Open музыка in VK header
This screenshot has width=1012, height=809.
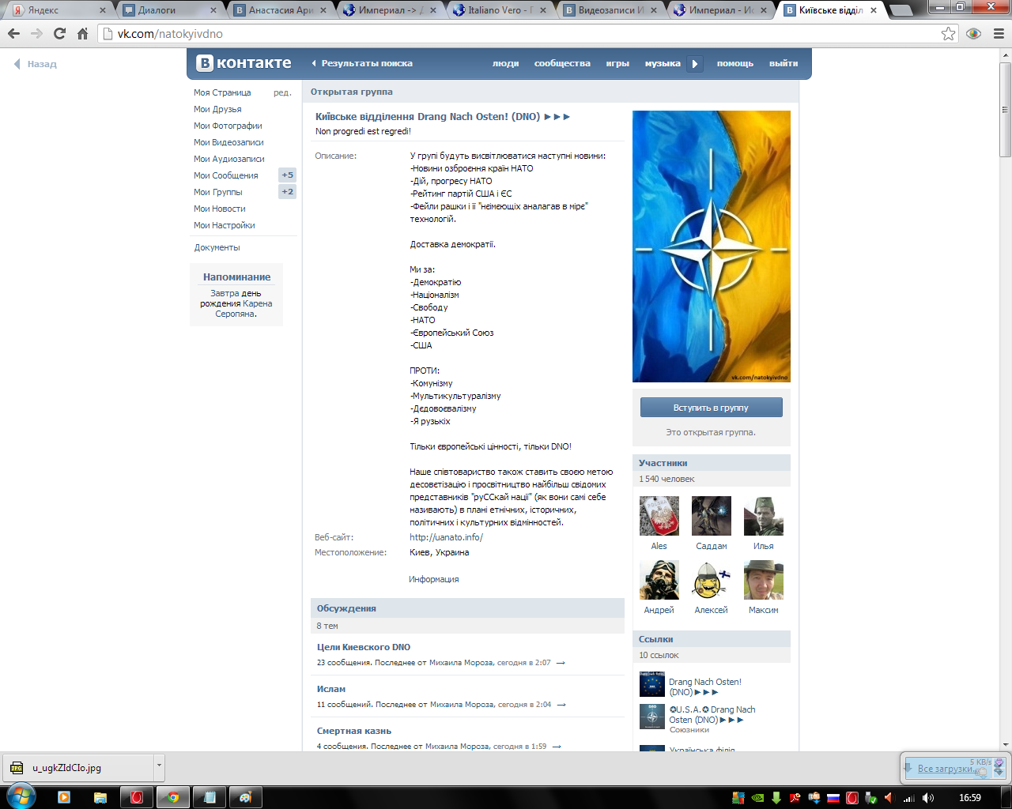[663, 63]
